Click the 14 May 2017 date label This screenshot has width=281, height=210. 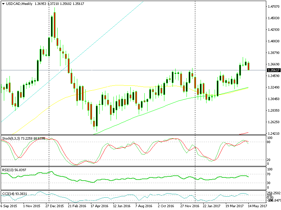[x=257, y=206]
